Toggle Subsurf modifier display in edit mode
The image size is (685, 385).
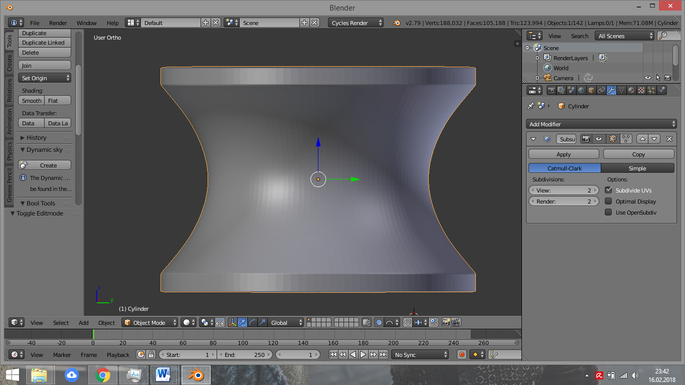pos(612,139)
